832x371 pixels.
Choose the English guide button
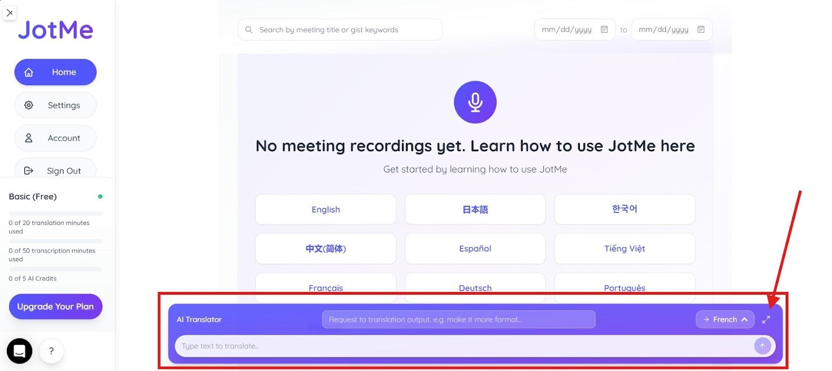click(326, 209)
